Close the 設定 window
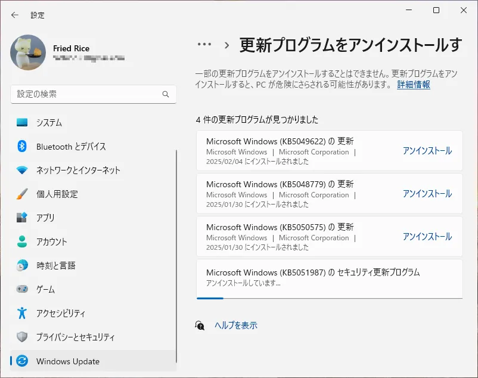The height and width of the screenshot is (378, 478). (463, 10)
